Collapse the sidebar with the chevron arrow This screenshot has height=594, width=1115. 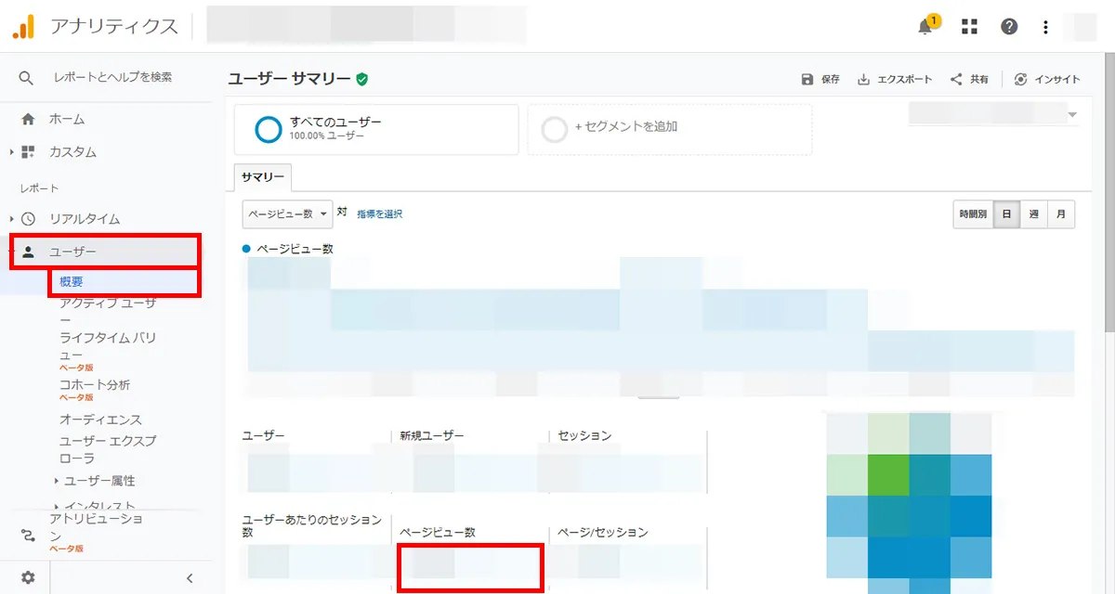pos(190,576)
